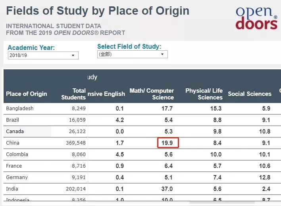Select the Physical/ Life Sciences column header
The image size is (281, 206).
pyautogui.click(x=204, y=94)
